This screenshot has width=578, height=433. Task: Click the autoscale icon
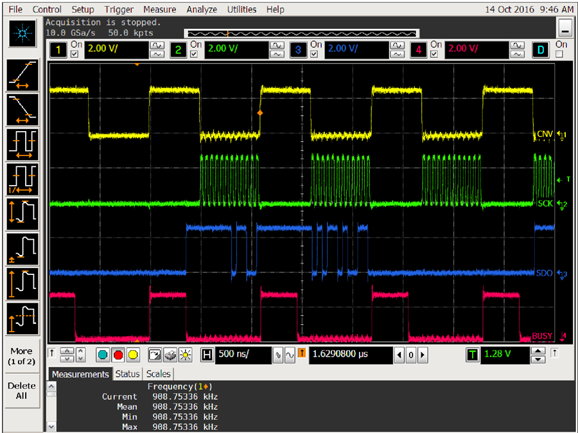(x=155, y=355)
